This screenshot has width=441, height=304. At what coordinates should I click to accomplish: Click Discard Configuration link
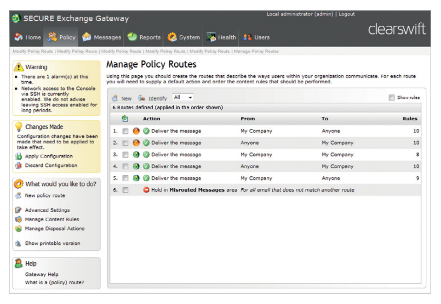[x=51, y=165]
